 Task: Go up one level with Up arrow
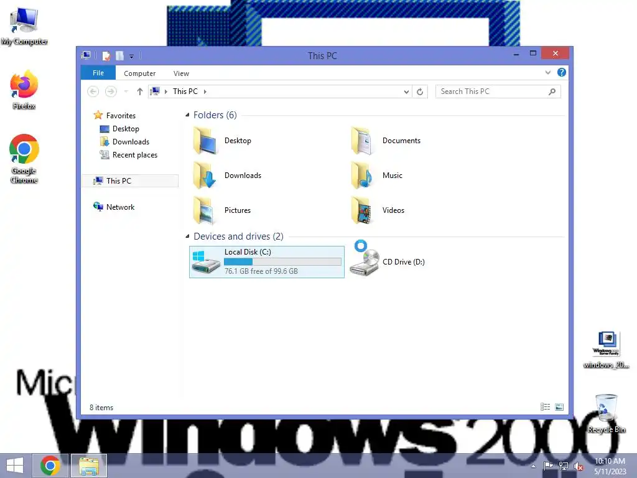pos(140,91)
